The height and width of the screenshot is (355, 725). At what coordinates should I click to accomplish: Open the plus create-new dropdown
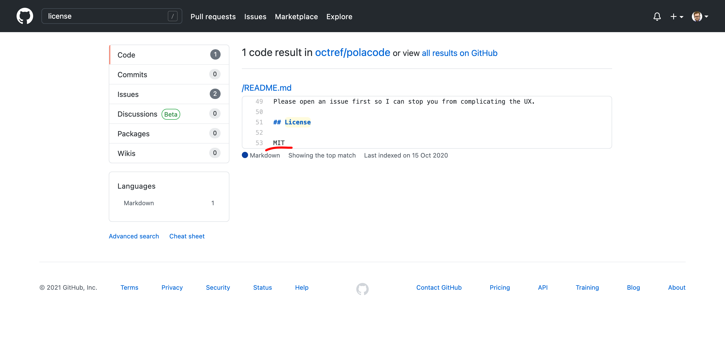pos(677,16)
